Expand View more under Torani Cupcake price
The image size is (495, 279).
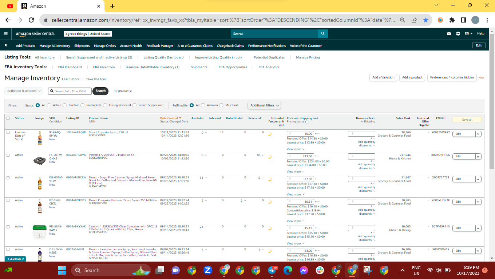click(x=295, y=149)
